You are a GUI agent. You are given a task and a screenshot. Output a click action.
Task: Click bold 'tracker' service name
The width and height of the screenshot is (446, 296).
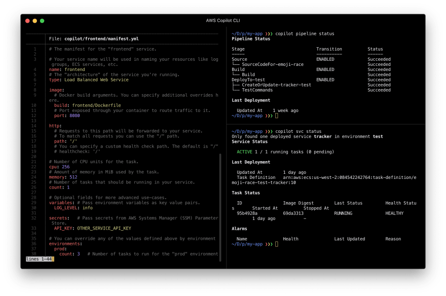(322, 136)
